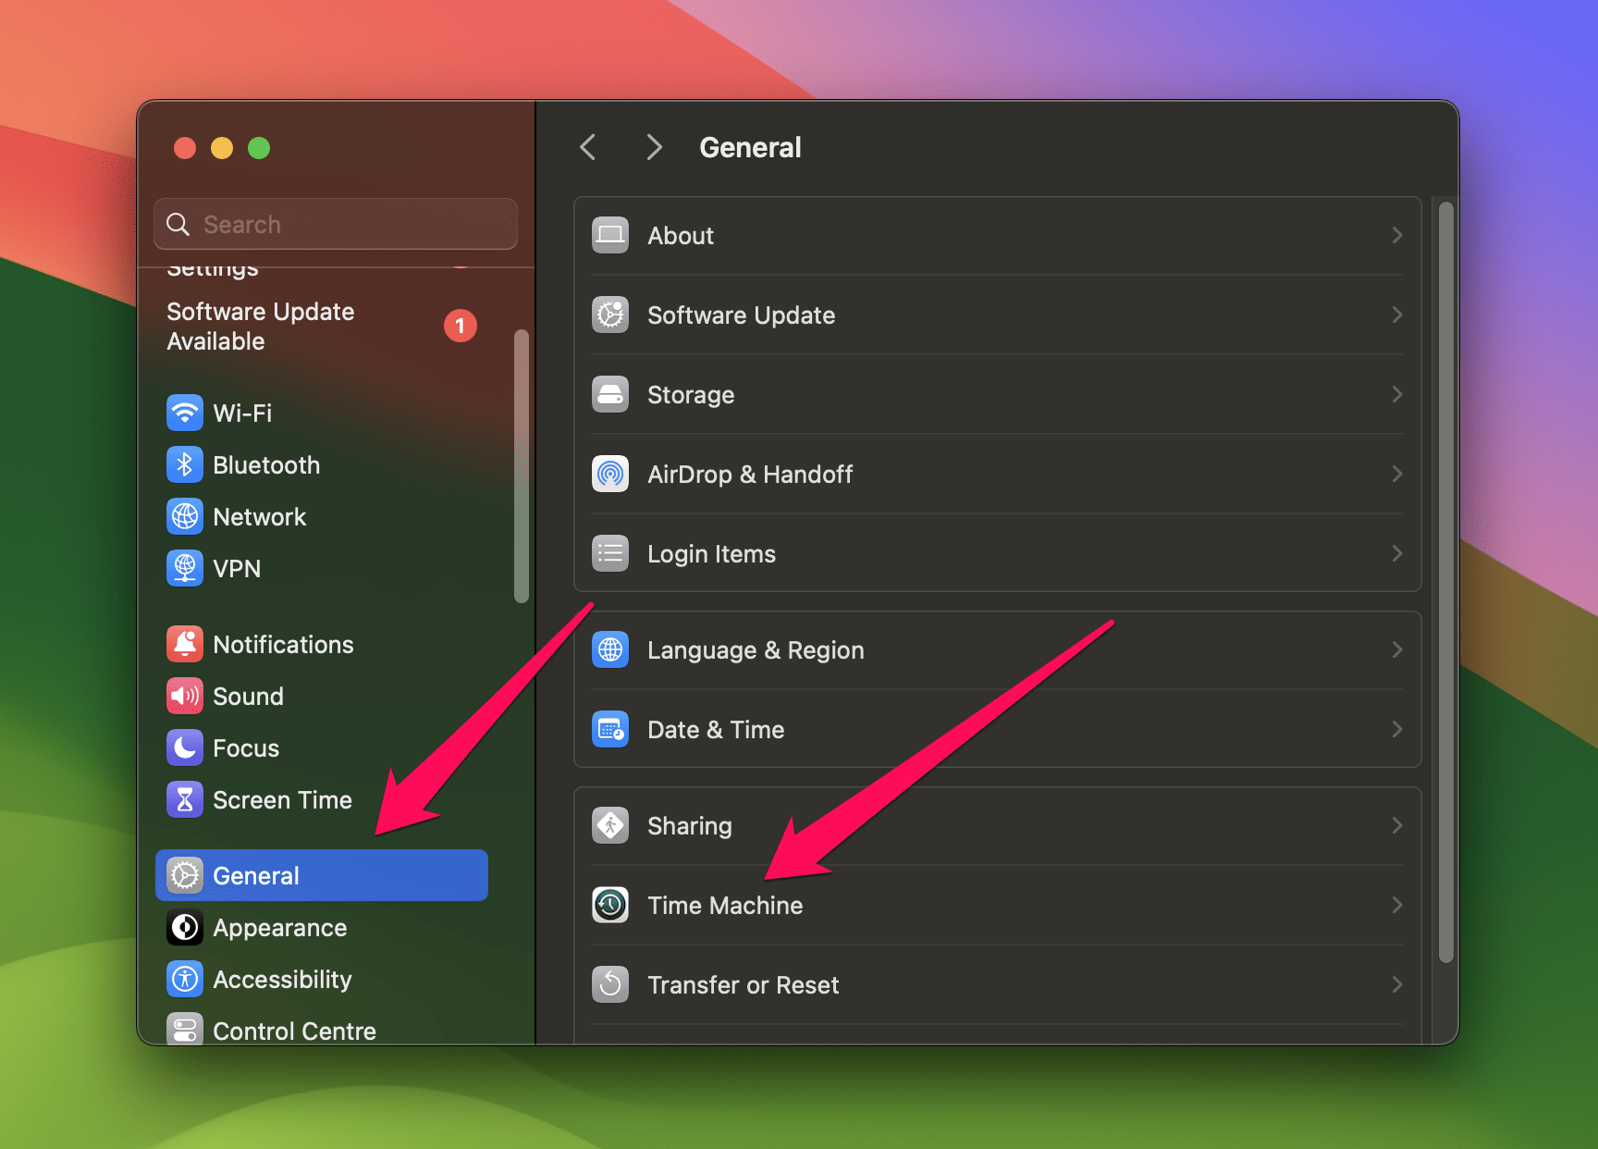Expand the Storage row chevron
1598x1149 pixels.
click(1396, 394)
